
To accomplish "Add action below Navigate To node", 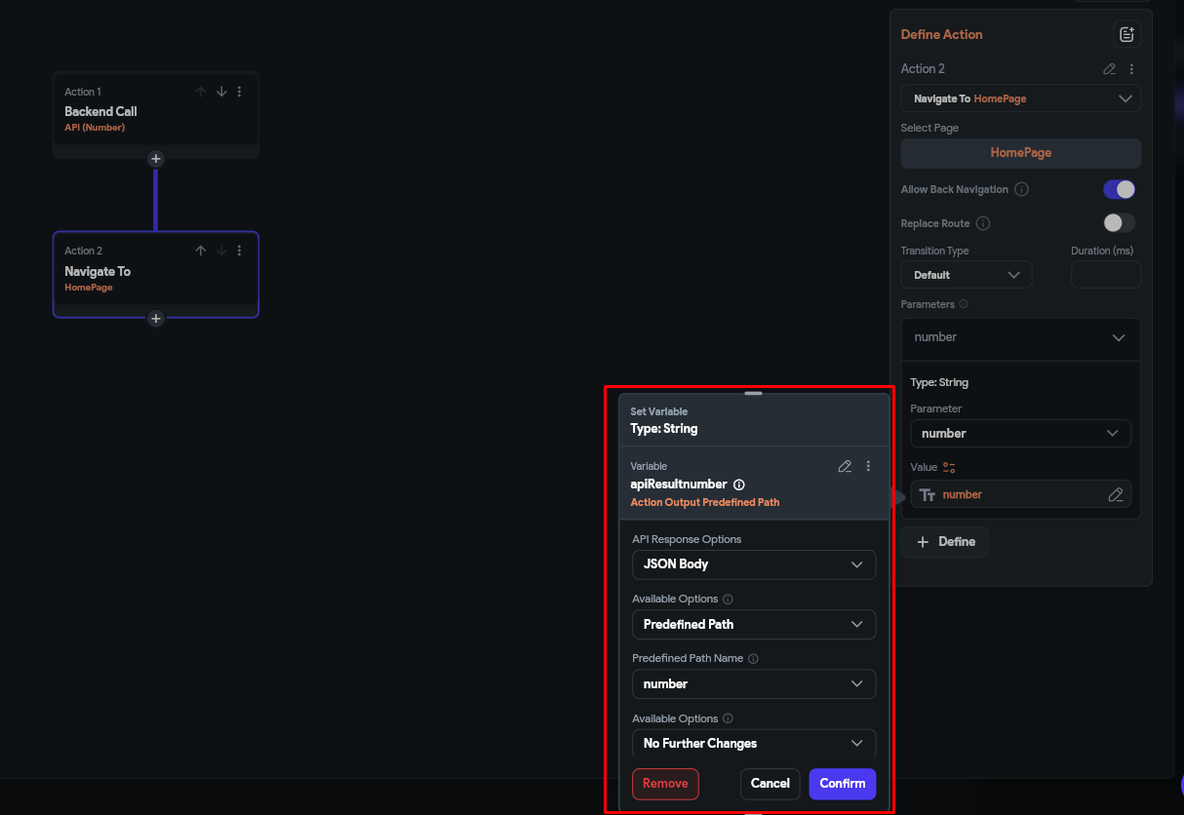I will 156,318.
